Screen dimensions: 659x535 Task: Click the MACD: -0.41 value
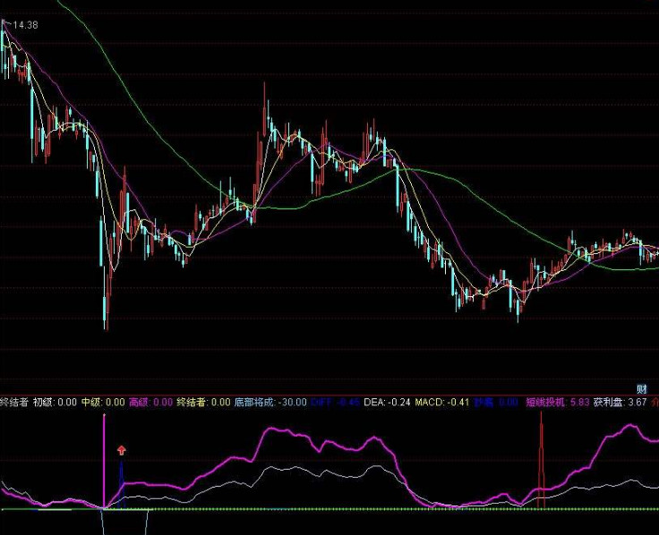442,403
